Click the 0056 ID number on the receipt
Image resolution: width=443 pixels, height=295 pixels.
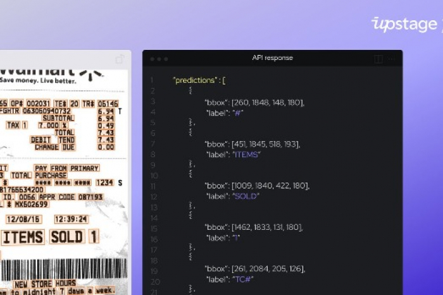pyautogui.click(x=27, y=197)
